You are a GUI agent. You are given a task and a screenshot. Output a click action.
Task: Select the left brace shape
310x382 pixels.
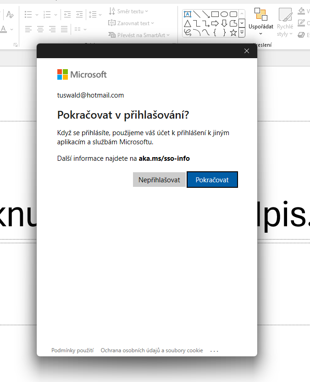[215, 33]
